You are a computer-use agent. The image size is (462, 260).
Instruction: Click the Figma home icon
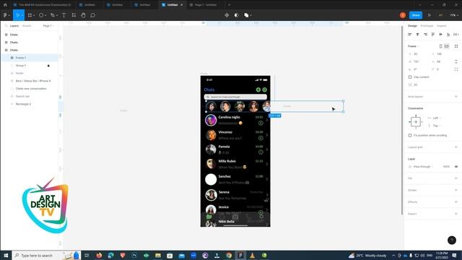click(x=5, y=5)
